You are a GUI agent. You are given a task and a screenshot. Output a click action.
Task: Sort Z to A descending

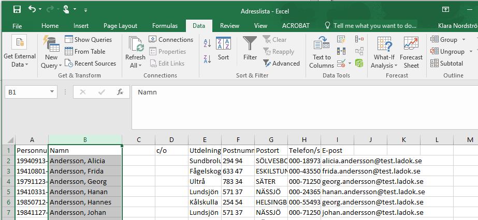(207, 59)
